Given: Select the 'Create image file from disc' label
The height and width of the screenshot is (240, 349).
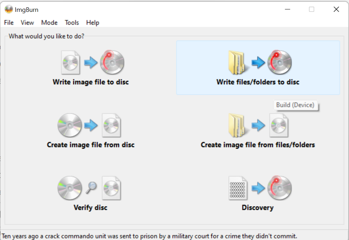Looking at the screenshot, I should (x=91, y=145).
